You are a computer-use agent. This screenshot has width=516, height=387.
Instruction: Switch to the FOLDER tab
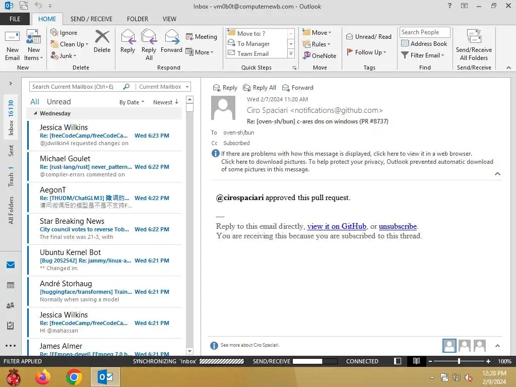click(138, 19)
